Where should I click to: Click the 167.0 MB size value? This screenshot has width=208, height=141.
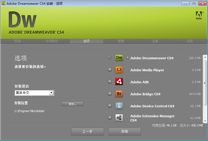pyautogui.click(x=195, y=94)
